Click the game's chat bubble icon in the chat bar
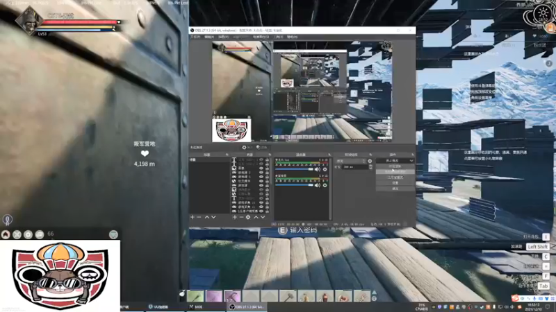The width and height of the screenshot is (556, 312). pos(40,234)
